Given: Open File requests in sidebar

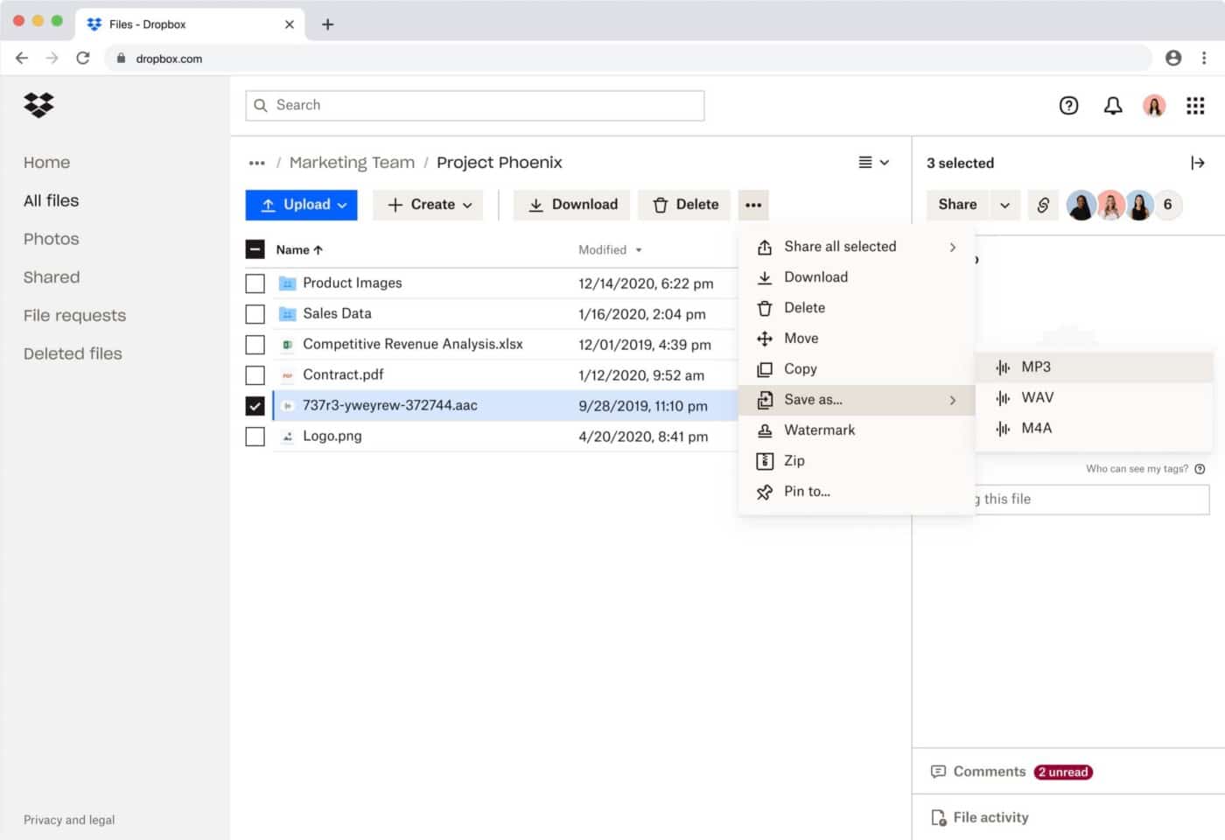Looking at the screenshot, I should click(74, 316).
